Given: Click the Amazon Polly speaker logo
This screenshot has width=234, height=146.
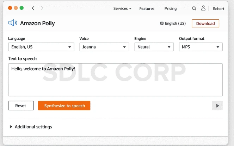Looking at the screenshot, I should [13, 23].
